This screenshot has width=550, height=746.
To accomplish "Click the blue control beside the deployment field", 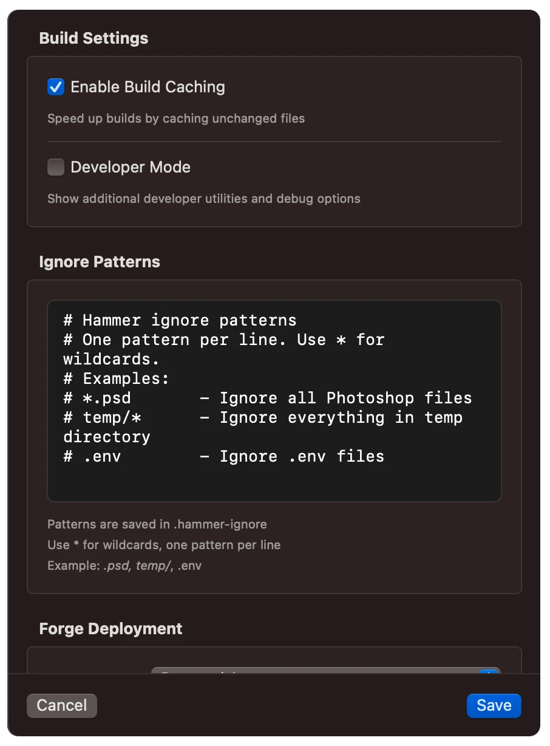I will click(x=489, y=674).
